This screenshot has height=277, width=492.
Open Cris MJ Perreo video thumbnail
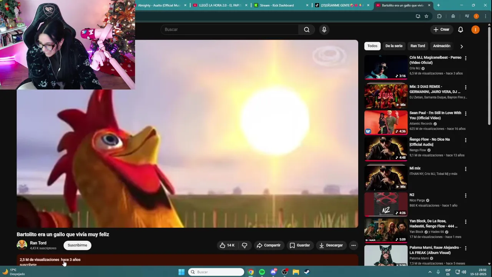click(386, 67)
